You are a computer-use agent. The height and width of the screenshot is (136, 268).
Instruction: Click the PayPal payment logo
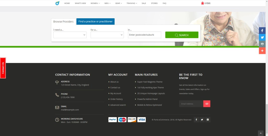[113, 120]
